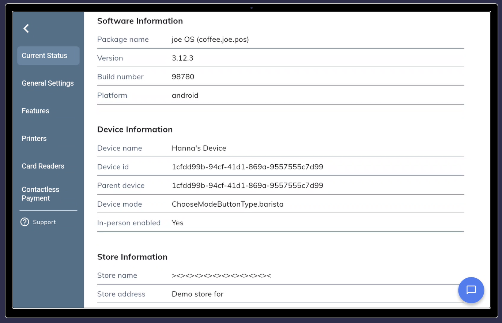Click the Device Information heading
502x323 pixels.
[135, 129]
